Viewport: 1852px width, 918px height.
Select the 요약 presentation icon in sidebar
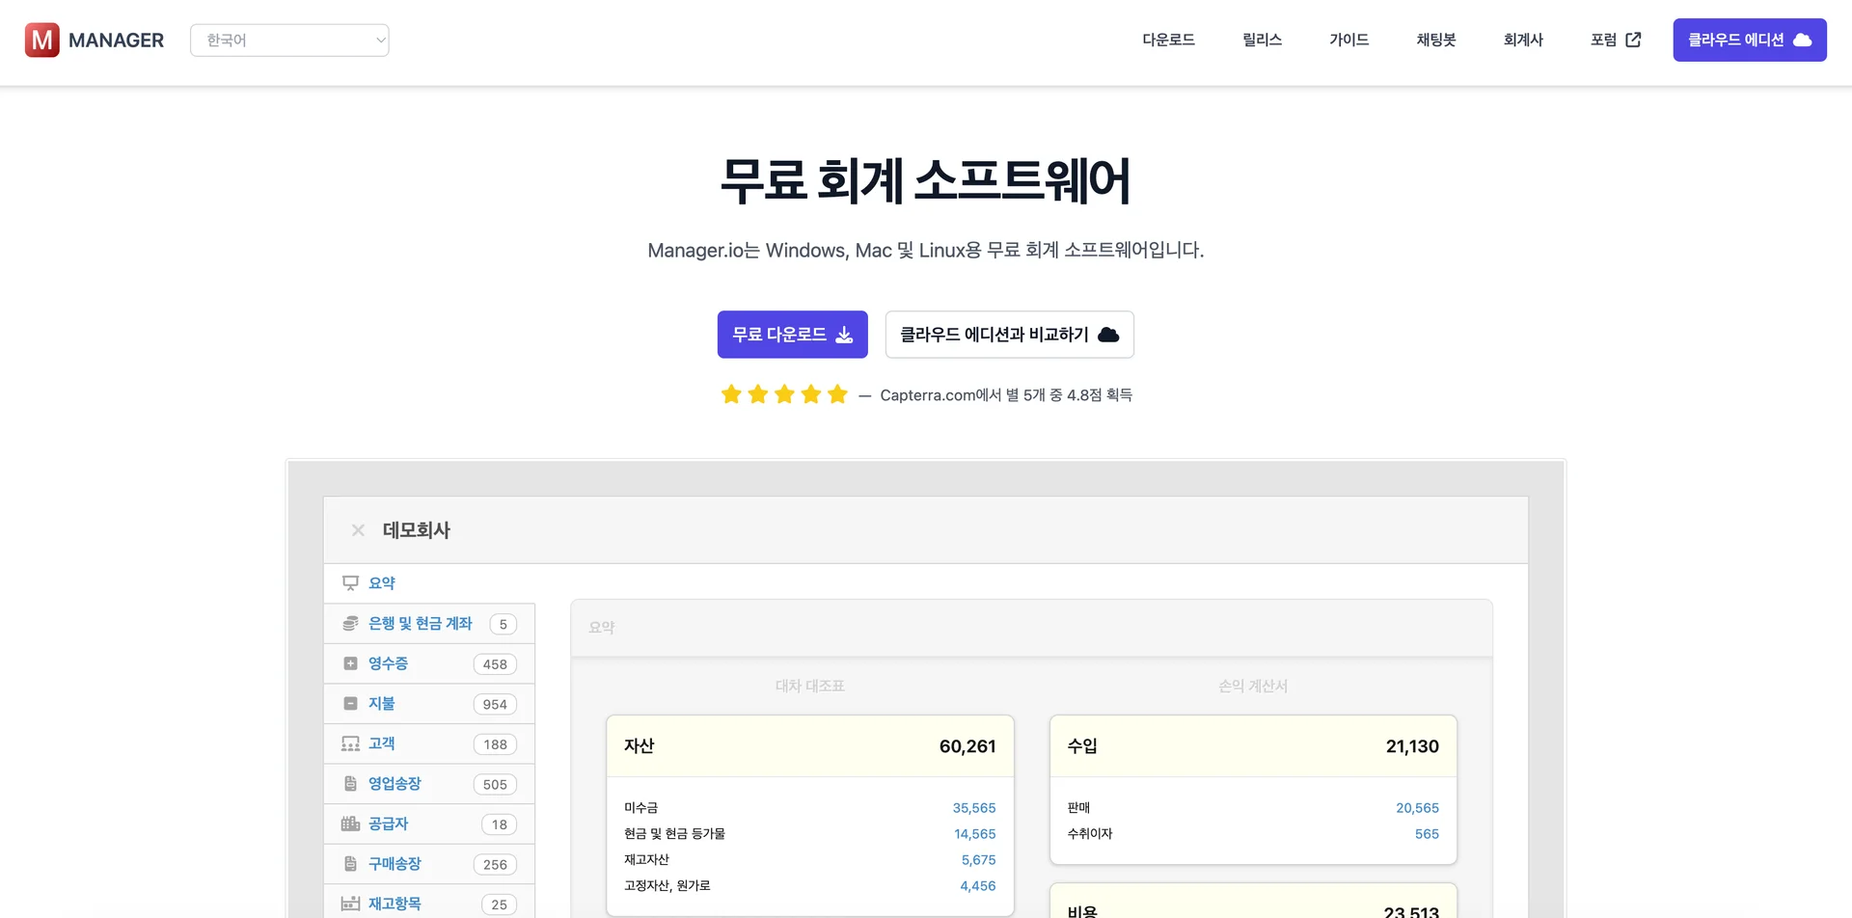(x=350, y=583)
